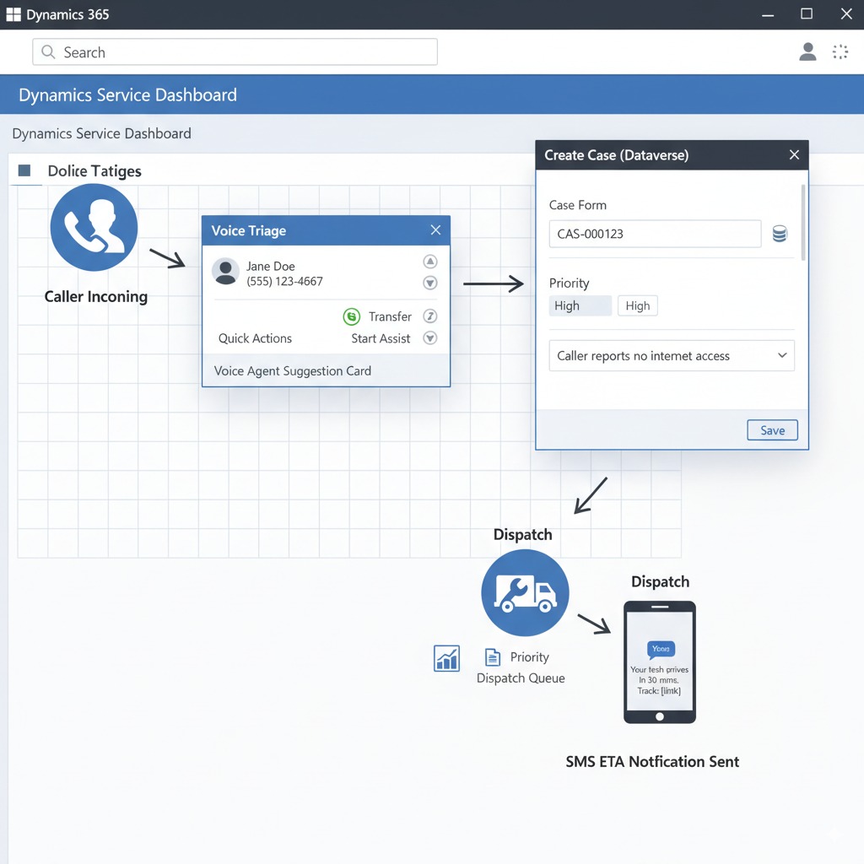864x864 pixels.
Task: Select the highlighted High priority option
Action: (x=580, y=305)
